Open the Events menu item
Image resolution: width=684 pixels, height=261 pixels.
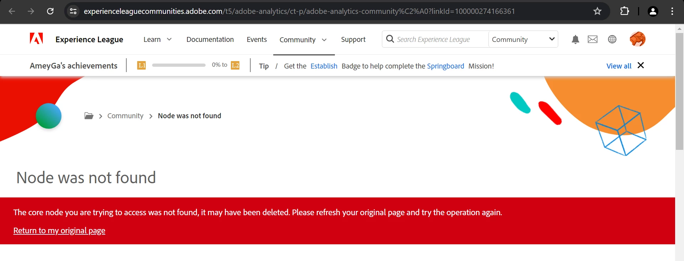256,39
